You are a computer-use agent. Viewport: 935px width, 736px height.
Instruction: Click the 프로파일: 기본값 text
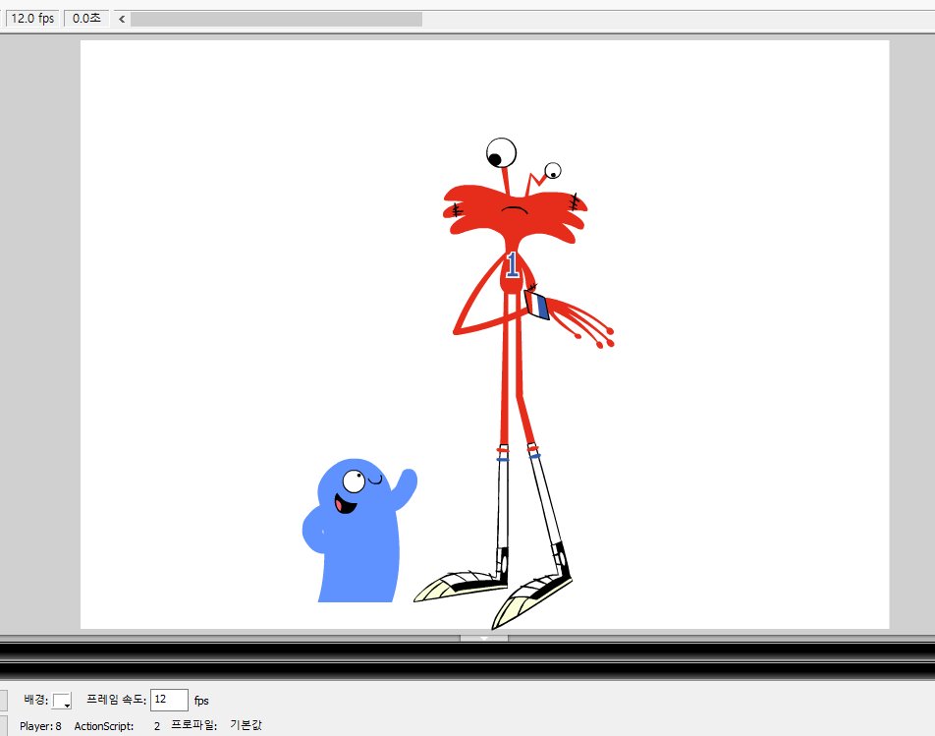[x=216, y=725]
